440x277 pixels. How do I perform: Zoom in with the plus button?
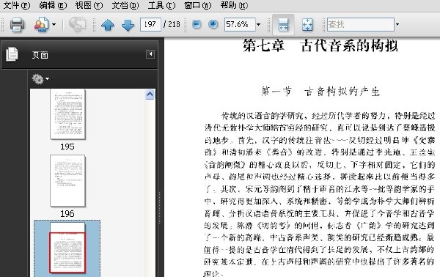(x=213, y=24)
